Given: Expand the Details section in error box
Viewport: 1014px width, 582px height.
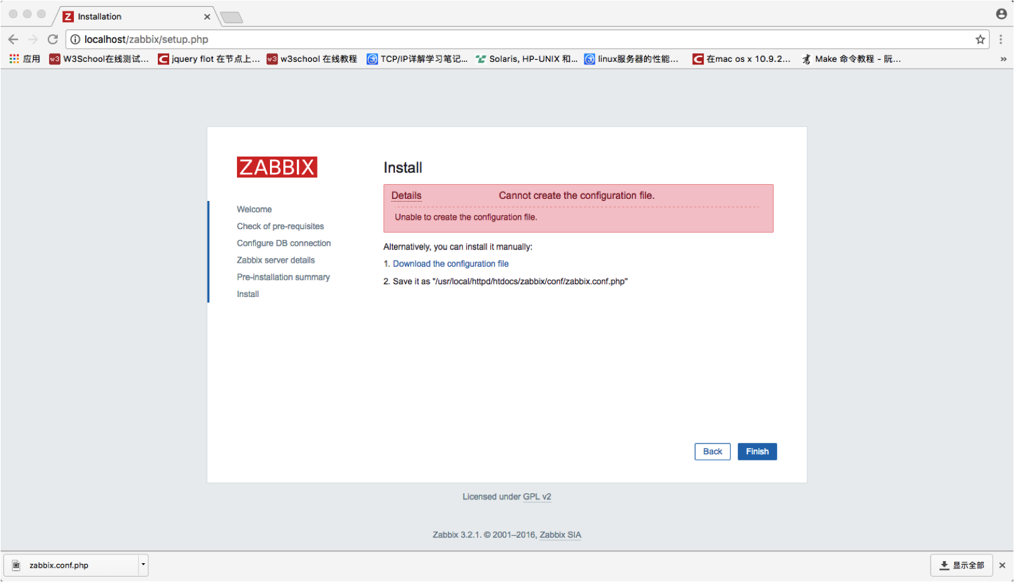Looking at the screenshot, I should tap(406, 196).
